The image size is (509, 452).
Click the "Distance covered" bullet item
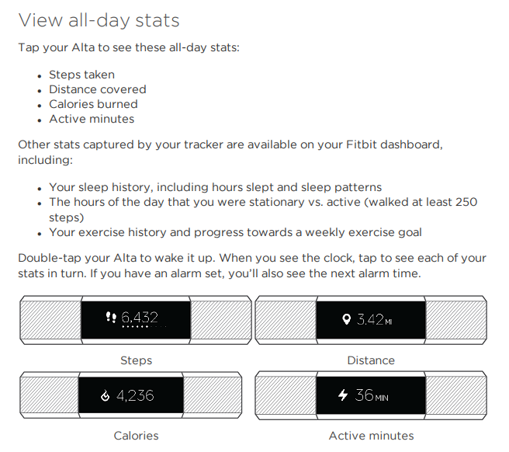[x=97, y=89]
